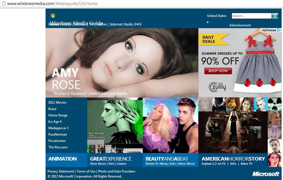
Task: Open the TV menu item
Action: pos(91,24)
